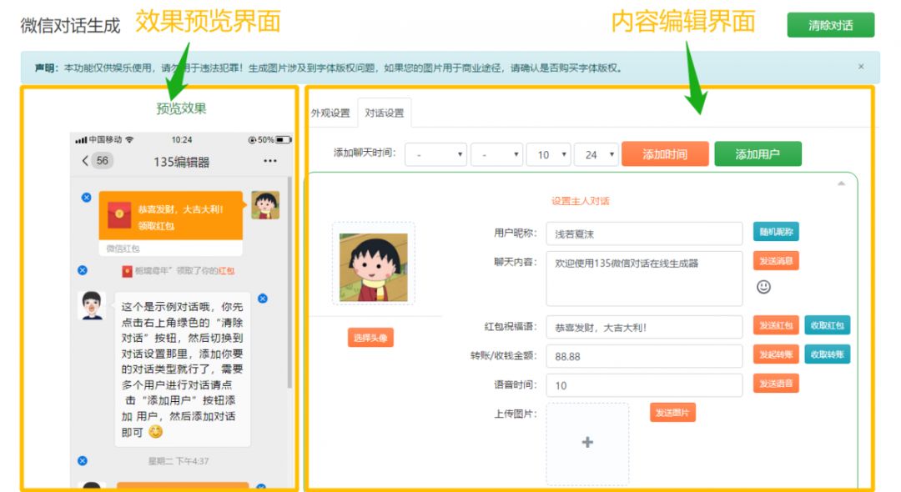Click the 发起转账 button
Image resolution: width=901 pixels, height=492 pixels.
coord(776,354)
